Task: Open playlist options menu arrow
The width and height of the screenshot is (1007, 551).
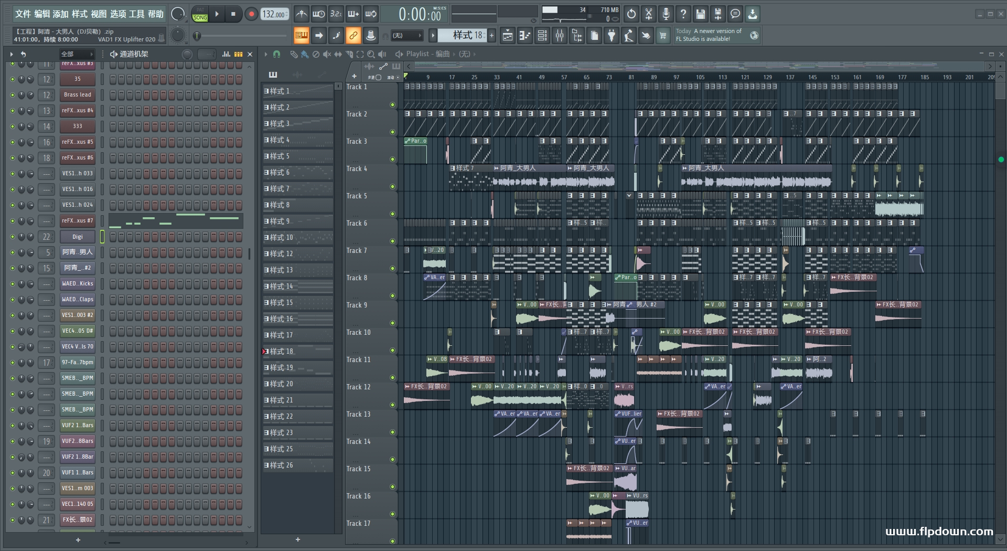Action: pyautogui.click(x=266, y=54)
